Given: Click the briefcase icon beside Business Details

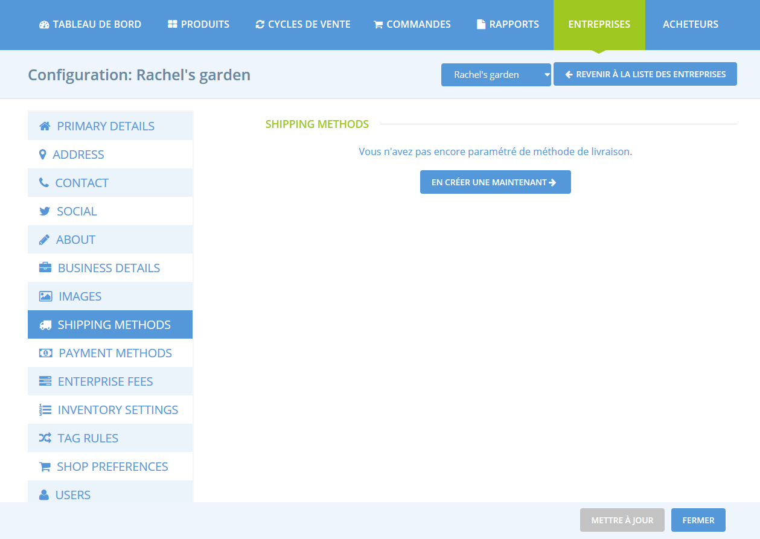Looking at the screenshot, I should coord(45,268).
